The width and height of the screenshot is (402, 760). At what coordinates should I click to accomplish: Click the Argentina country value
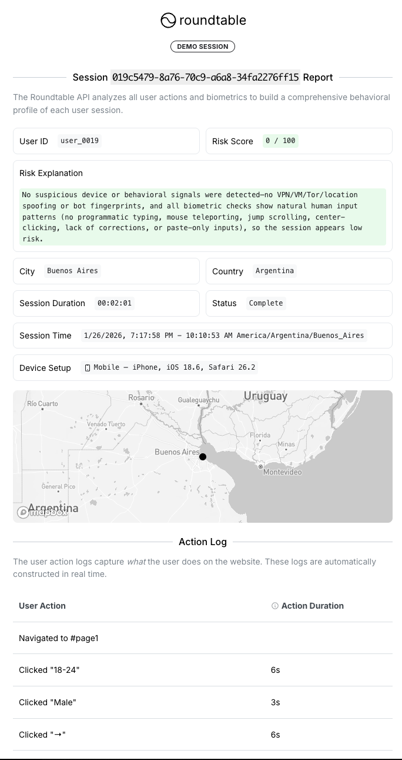click(x=274, y=271)
